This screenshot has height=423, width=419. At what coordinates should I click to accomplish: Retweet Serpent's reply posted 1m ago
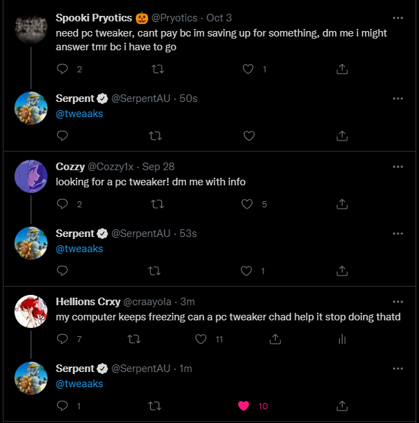[156, 406]
